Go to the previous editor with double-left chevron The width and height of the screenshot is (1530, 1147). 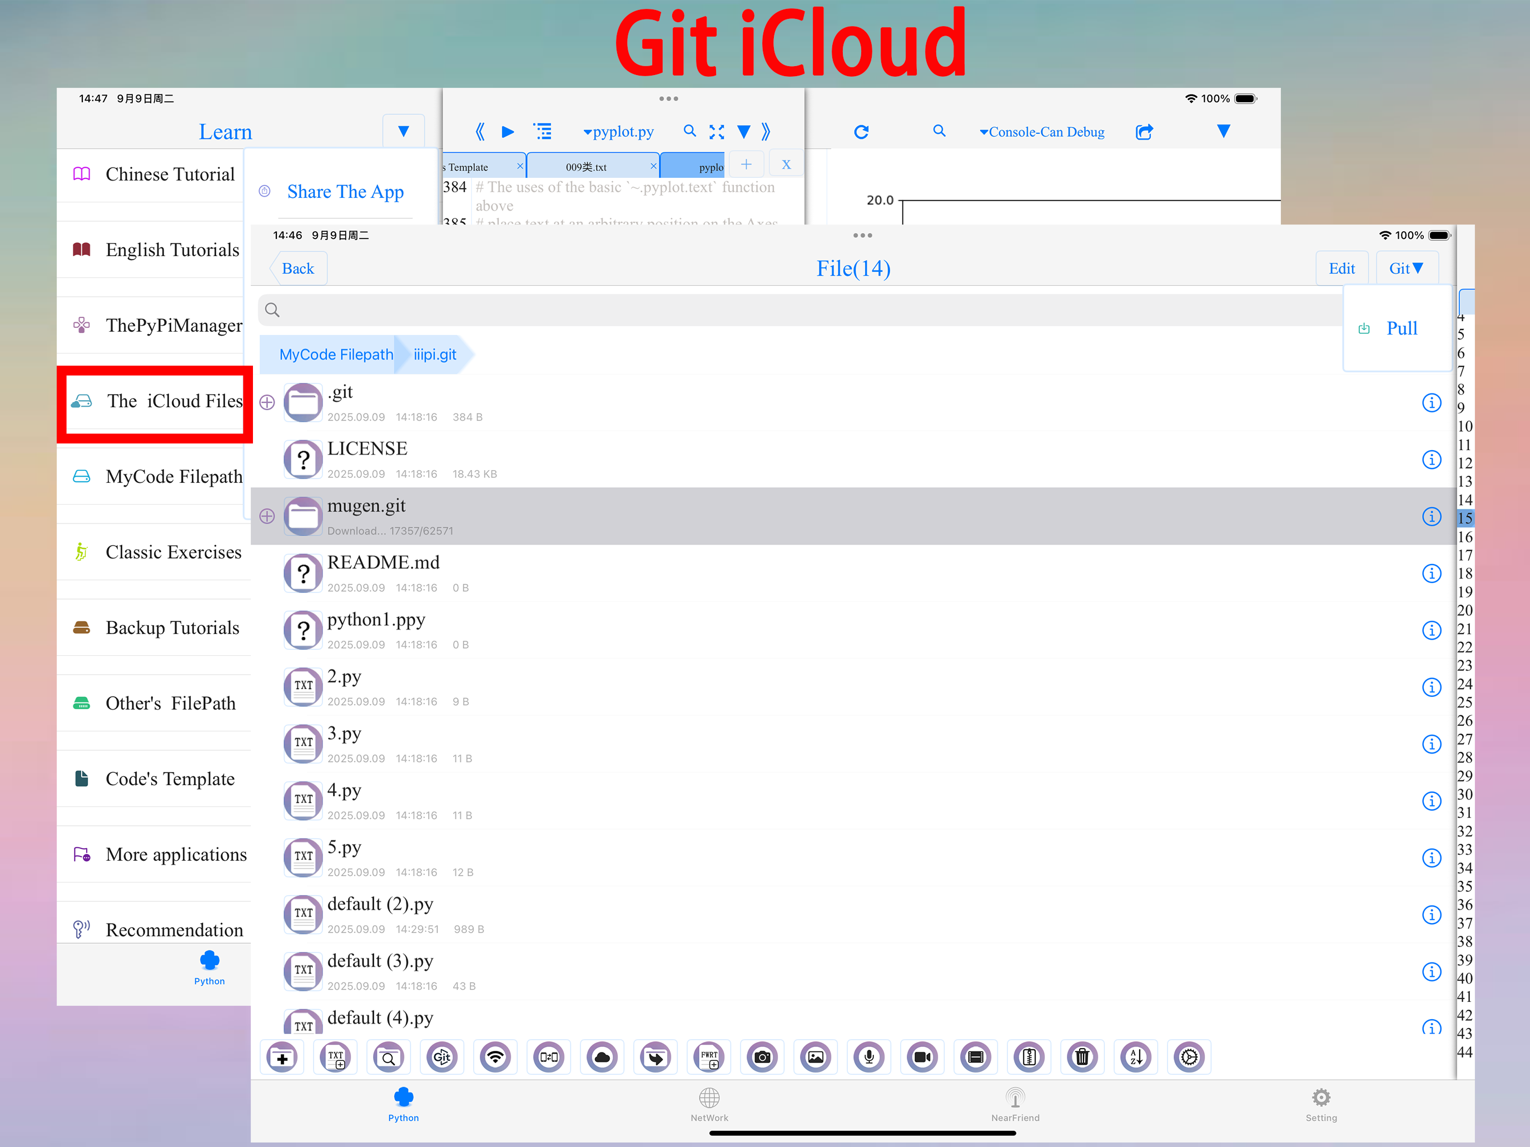(480, 131)
